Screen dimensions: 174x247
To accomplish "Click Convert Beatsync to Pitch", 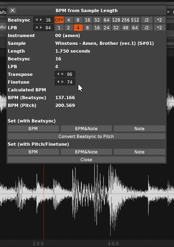I will click(x=87, y=136).
